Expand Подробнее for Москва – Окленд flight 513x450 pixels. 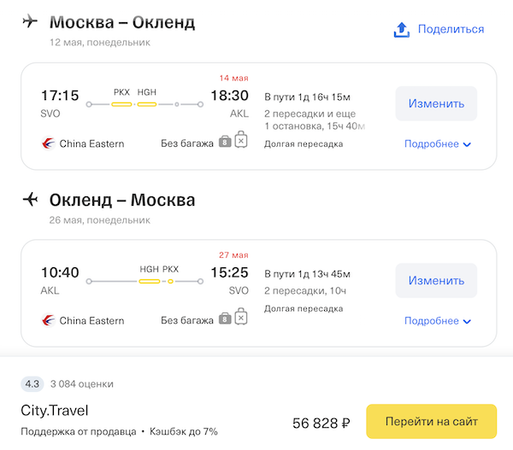[437, 143]
